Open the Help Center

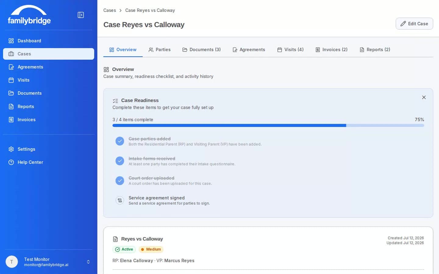(x=48, y=162)
